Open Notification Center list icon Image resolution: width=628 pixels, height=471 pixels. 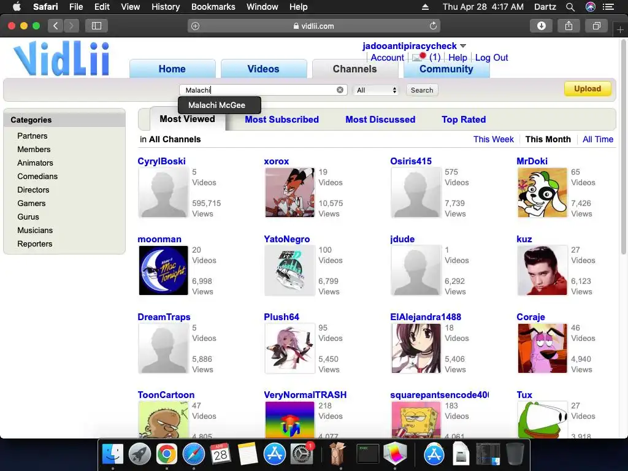pos(608,7)
